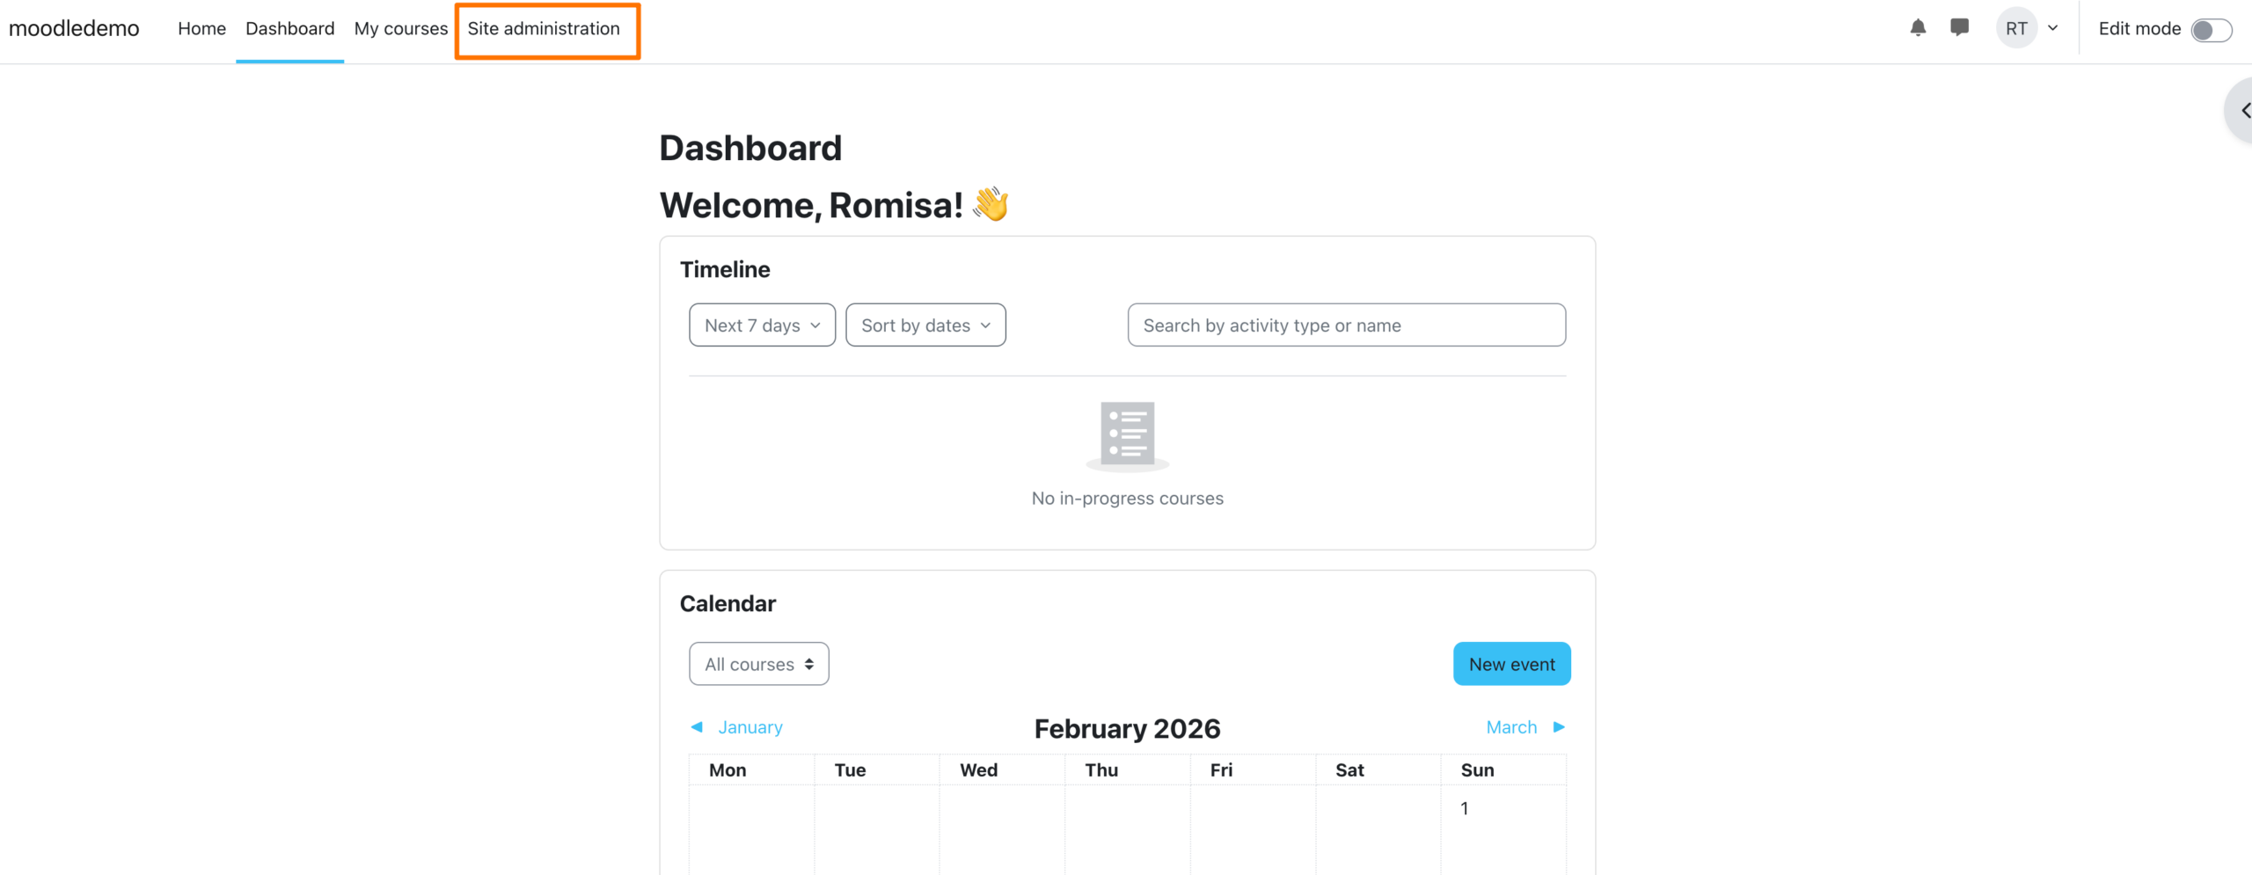Screen dimensions: 2252x875
Task: Focus the activity search field
Action: coord(1346,325)
